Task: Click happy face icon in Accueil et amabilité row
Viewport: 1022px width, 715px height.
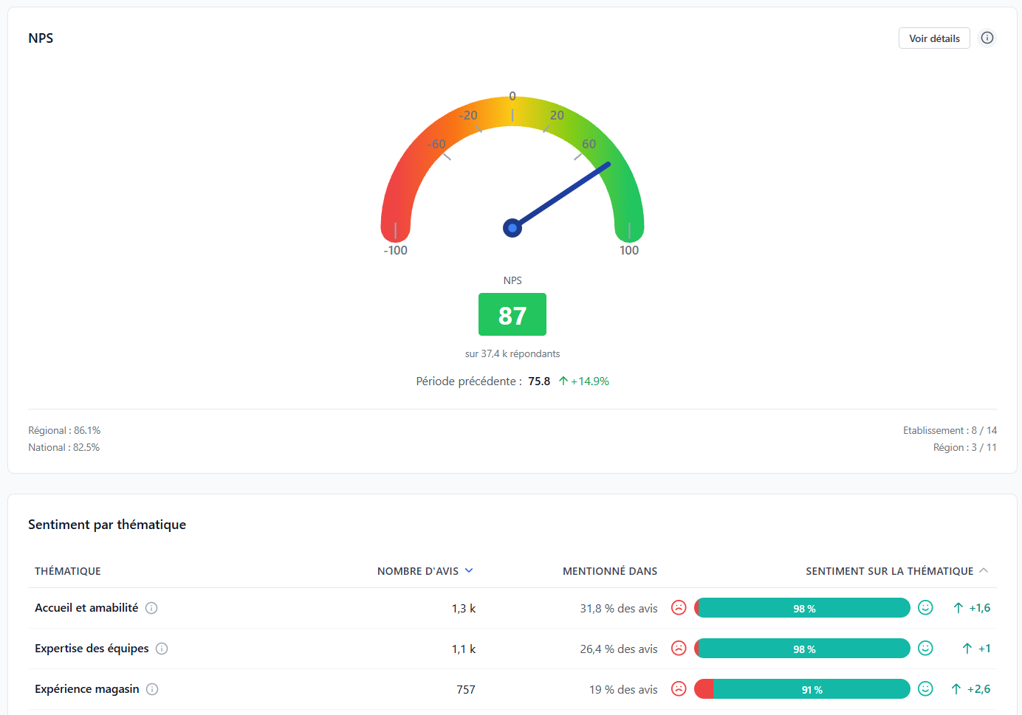Action: tap(925, 607)
